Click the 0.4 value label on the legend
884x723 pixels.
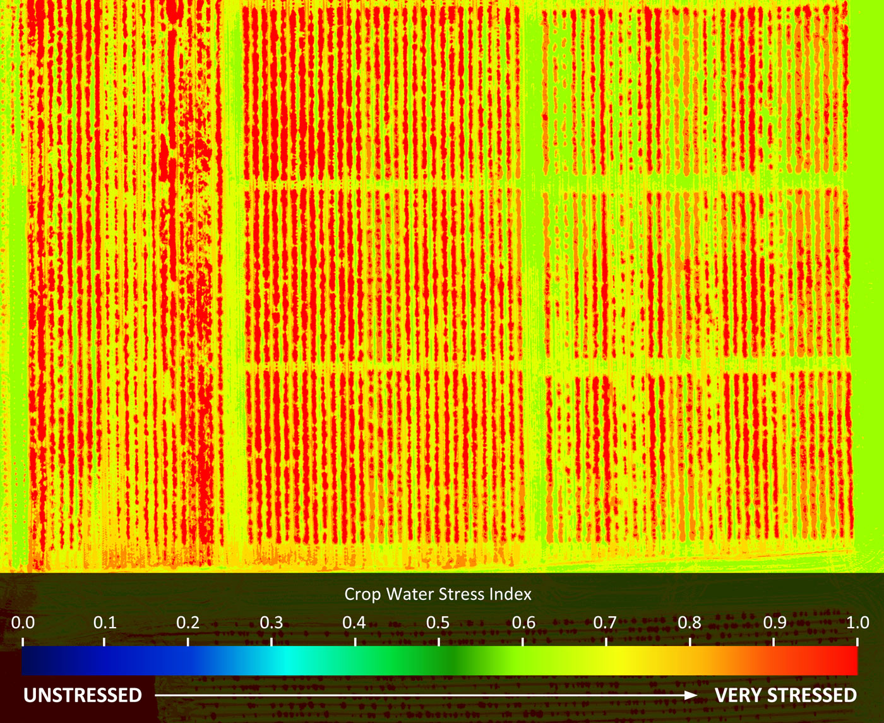pos(354,623)
